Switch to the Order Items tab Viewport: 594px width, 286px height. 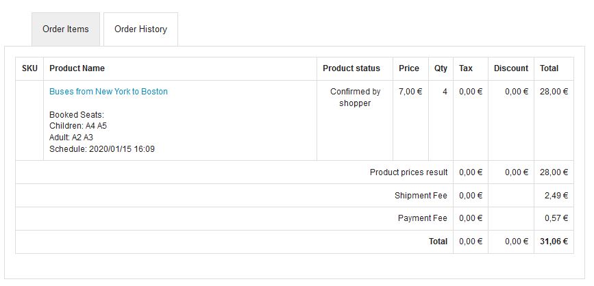coord(66,29)
